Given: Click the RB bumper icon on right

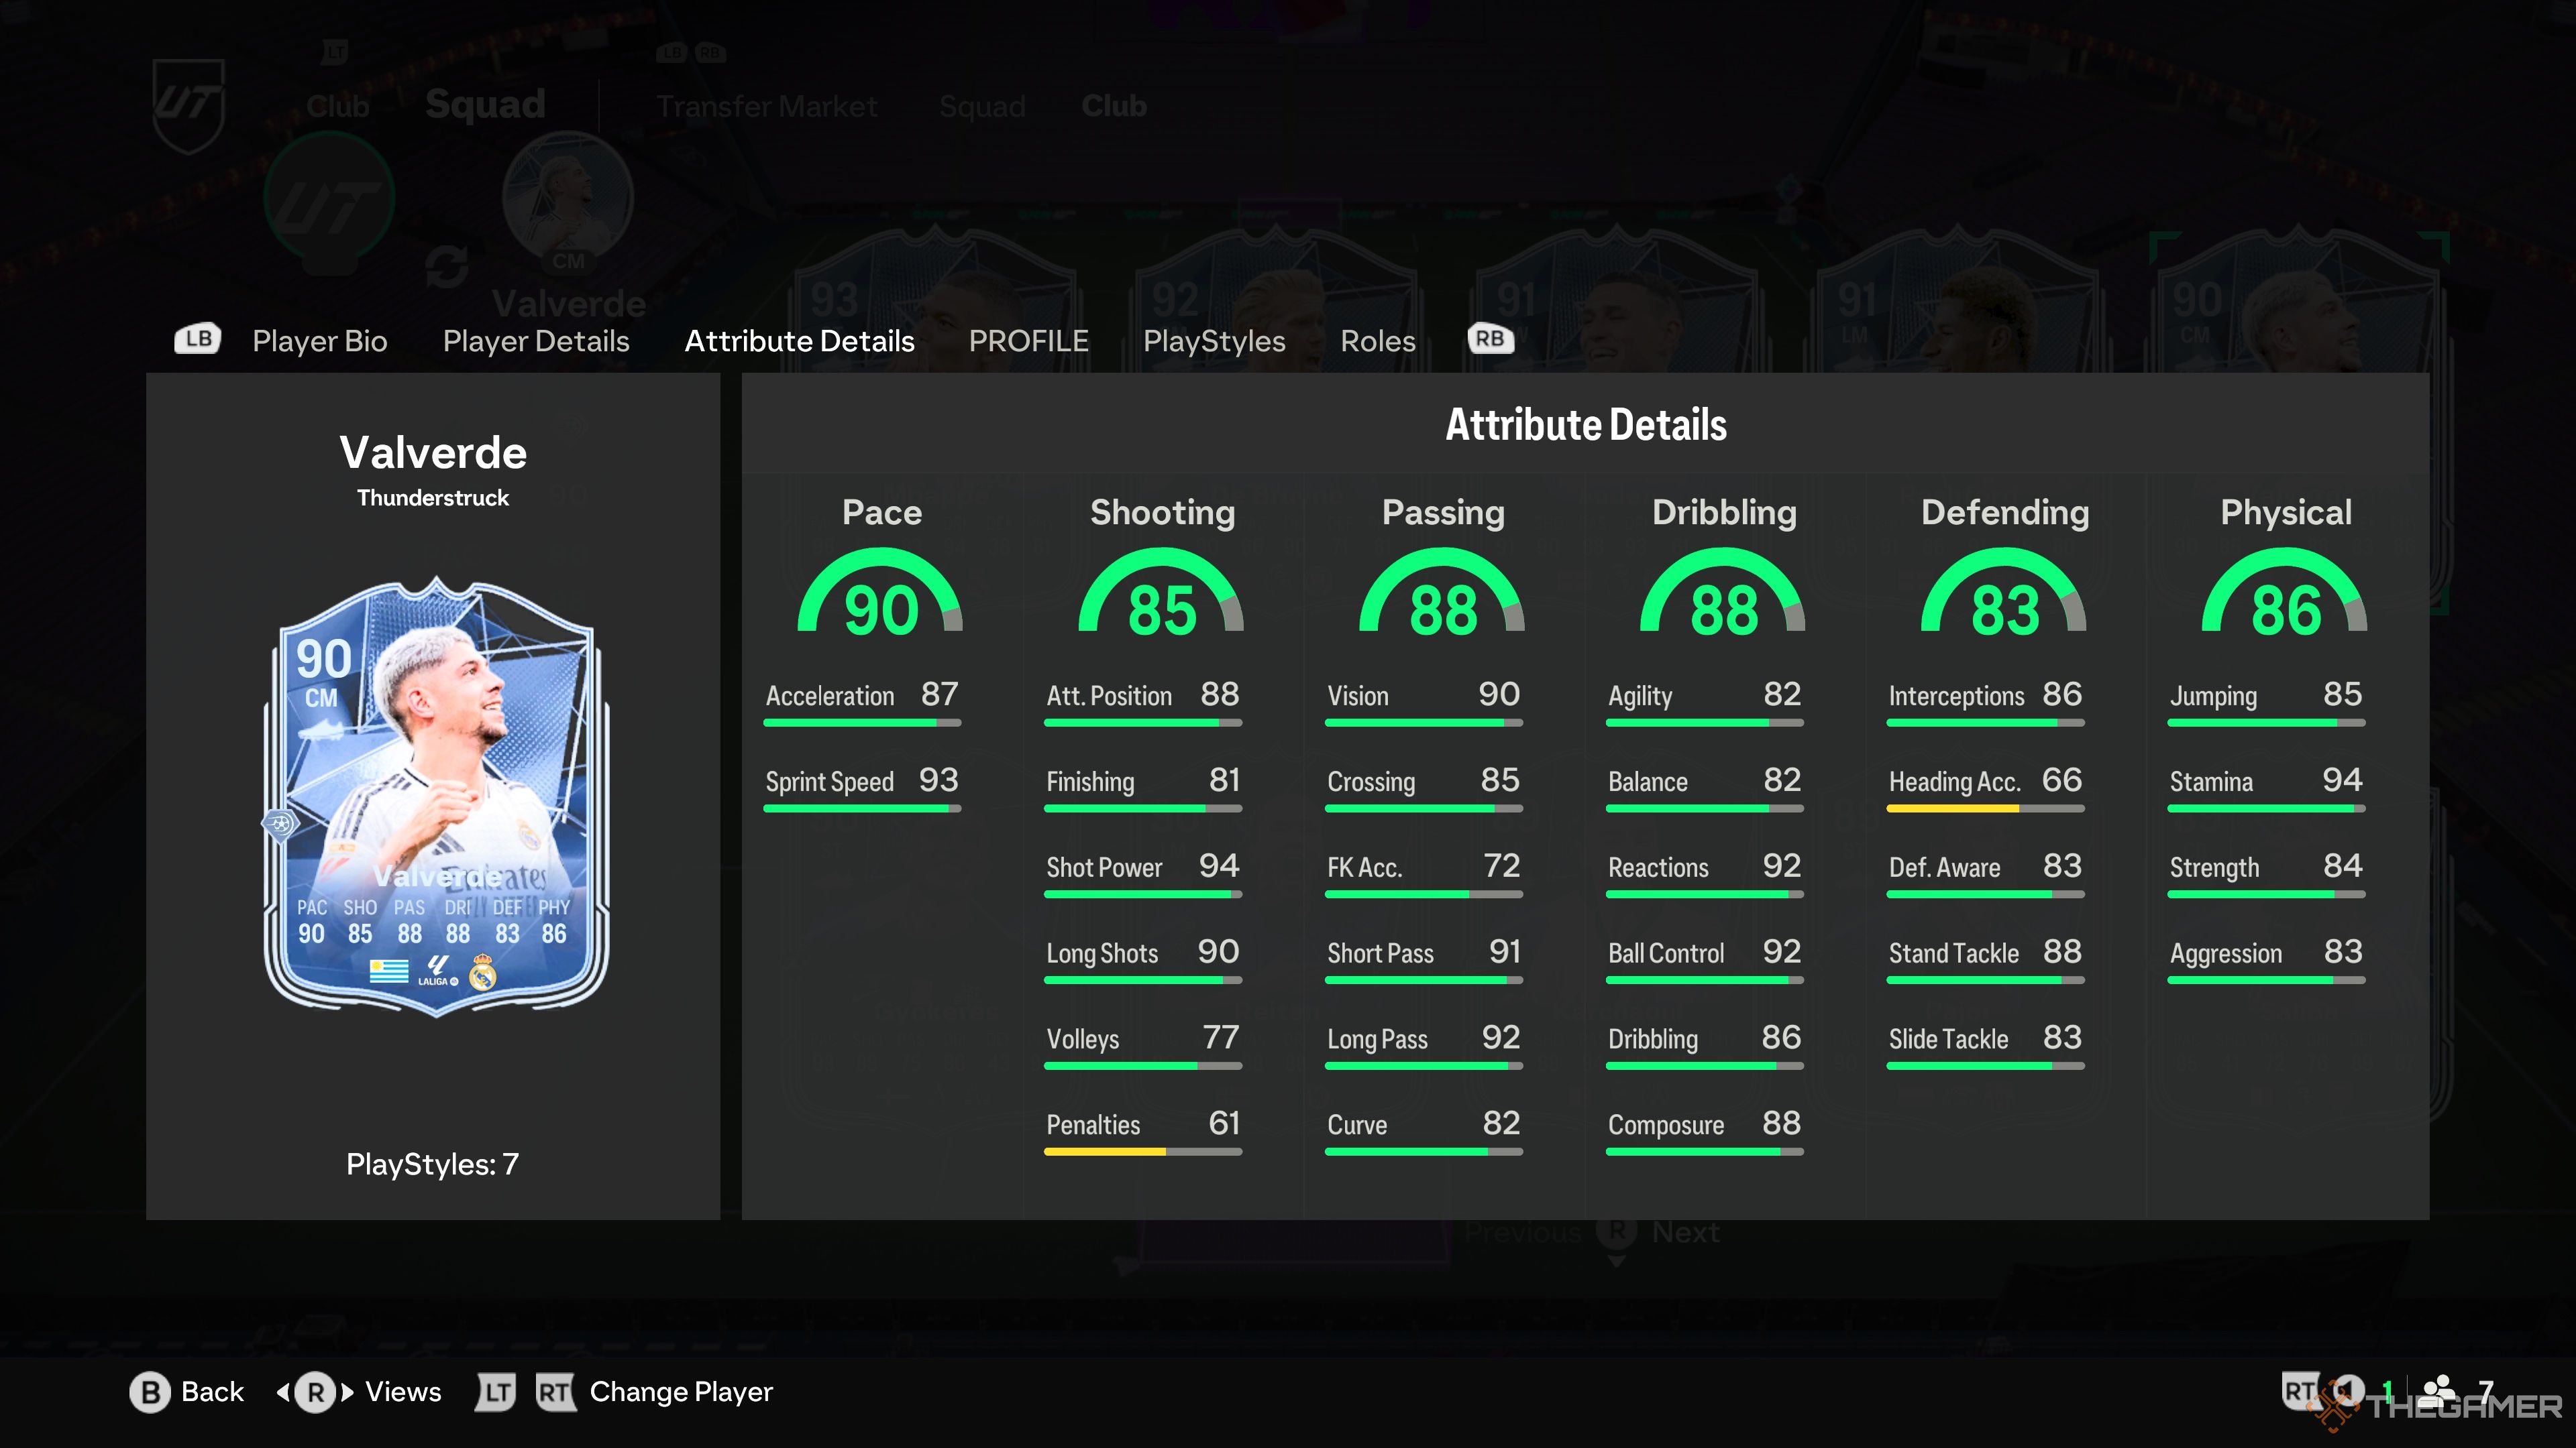Looking at the screenshot, I should (x=1486, y=338).
